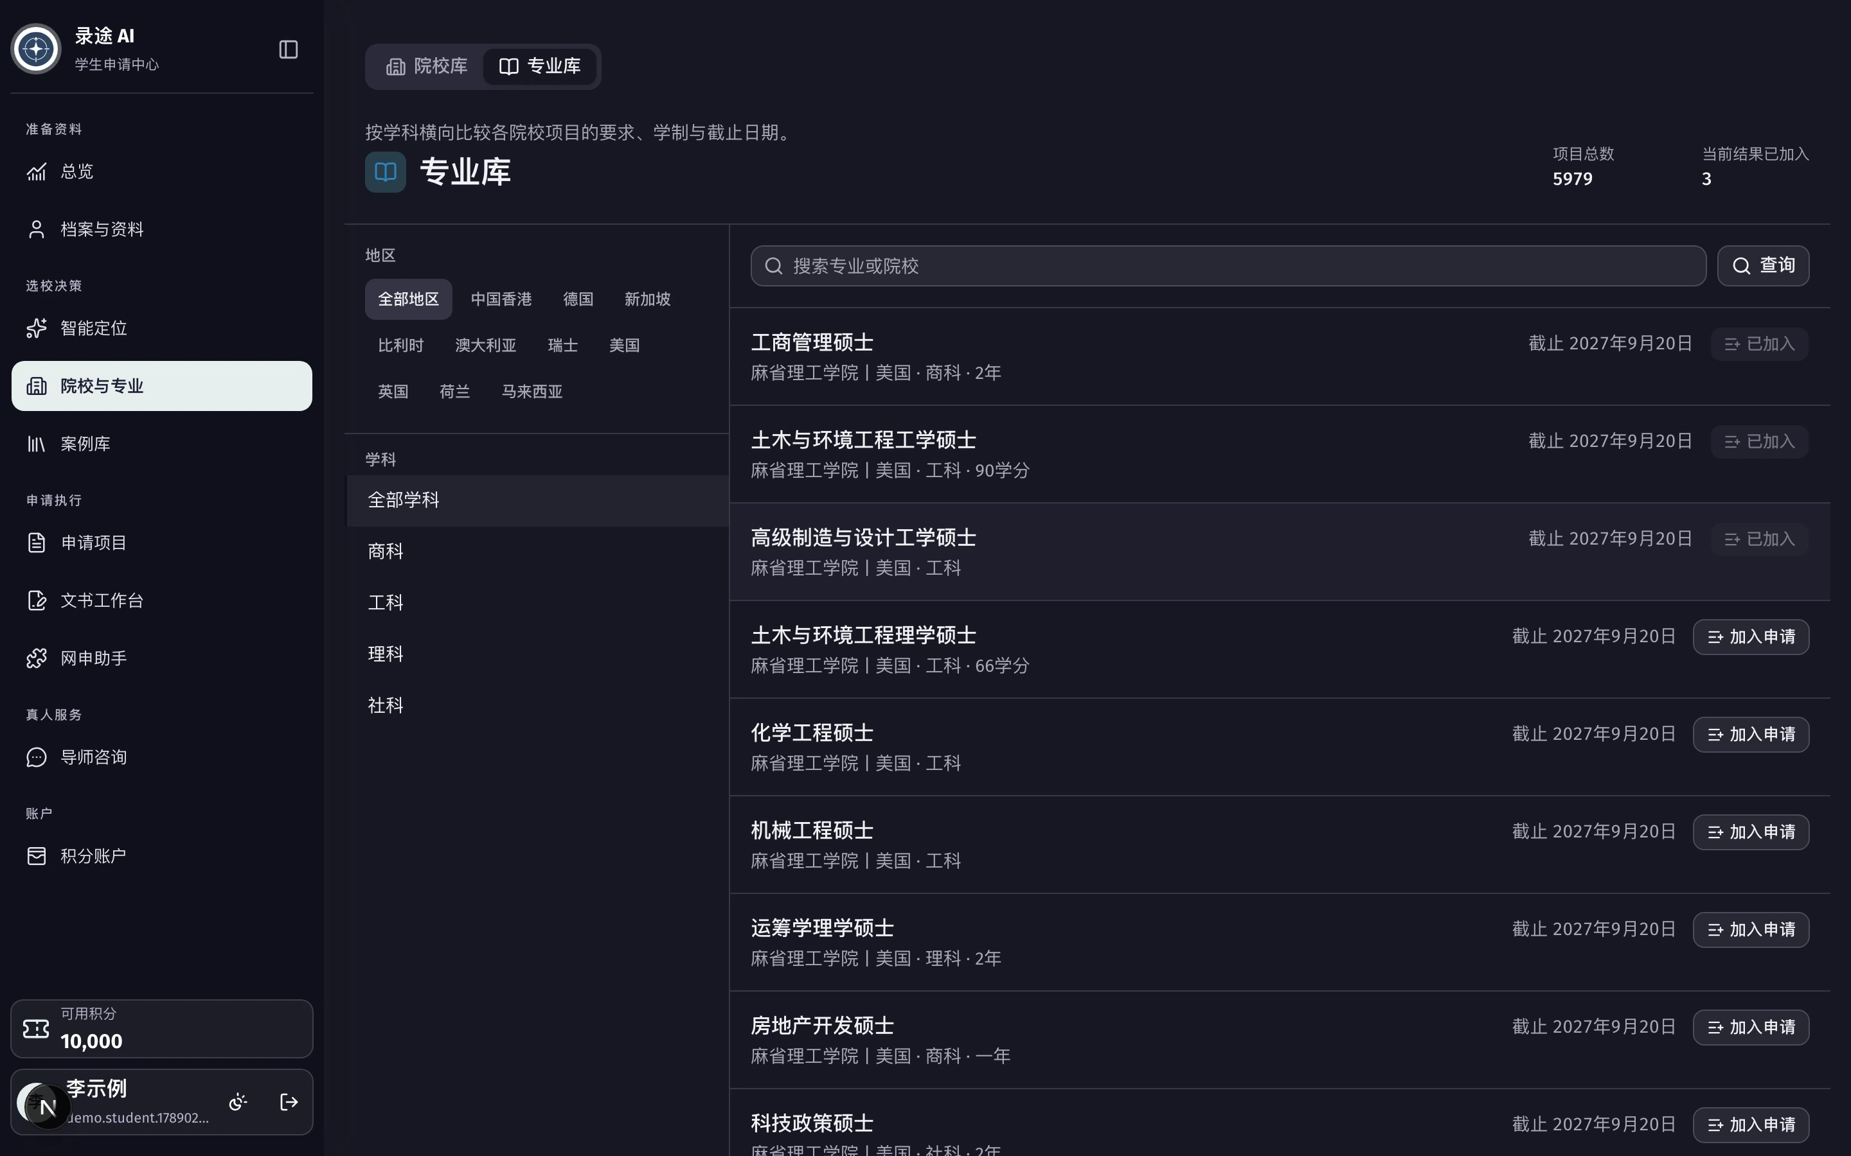1851x1156 pixels.
Task: Select 理科 subject filter
Action: pyautogui.click(x=537, y=654)
